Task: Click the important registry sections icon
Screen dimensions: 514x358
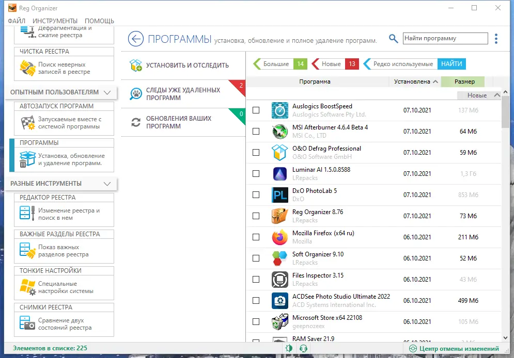Action: 27,250
